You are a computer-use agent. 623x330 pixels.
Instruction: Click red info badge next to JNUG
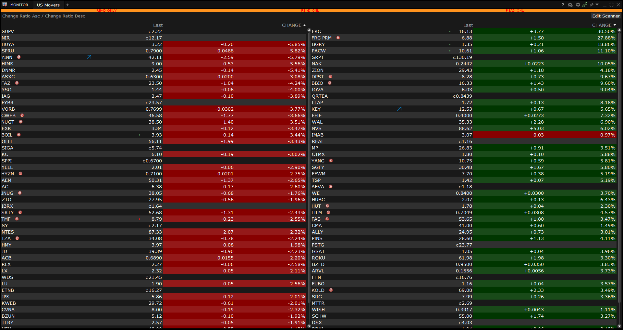click(x=20, y=193)
